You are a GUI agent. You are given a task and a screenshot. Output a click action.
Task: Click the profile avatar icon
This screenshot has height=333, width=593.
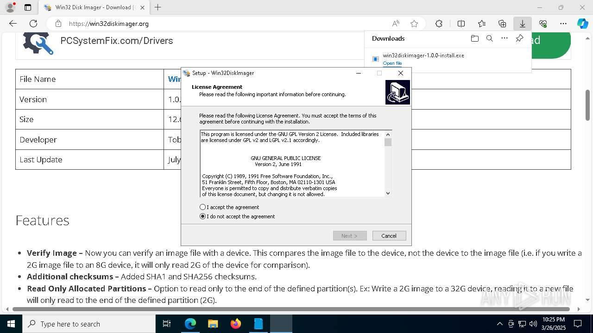10,7
